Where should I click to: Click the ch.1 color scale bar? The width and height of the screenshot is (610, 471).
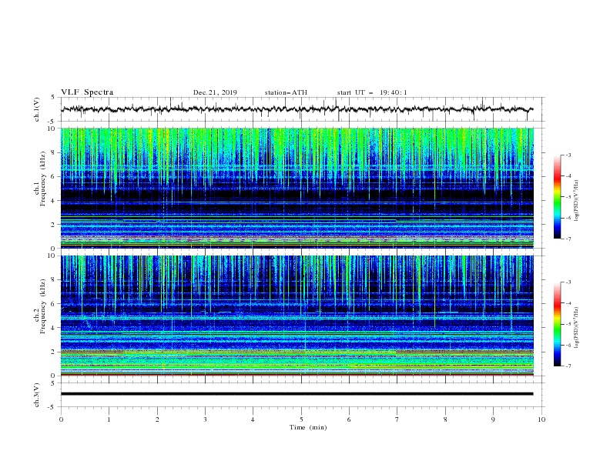click(x=557, y=197)
